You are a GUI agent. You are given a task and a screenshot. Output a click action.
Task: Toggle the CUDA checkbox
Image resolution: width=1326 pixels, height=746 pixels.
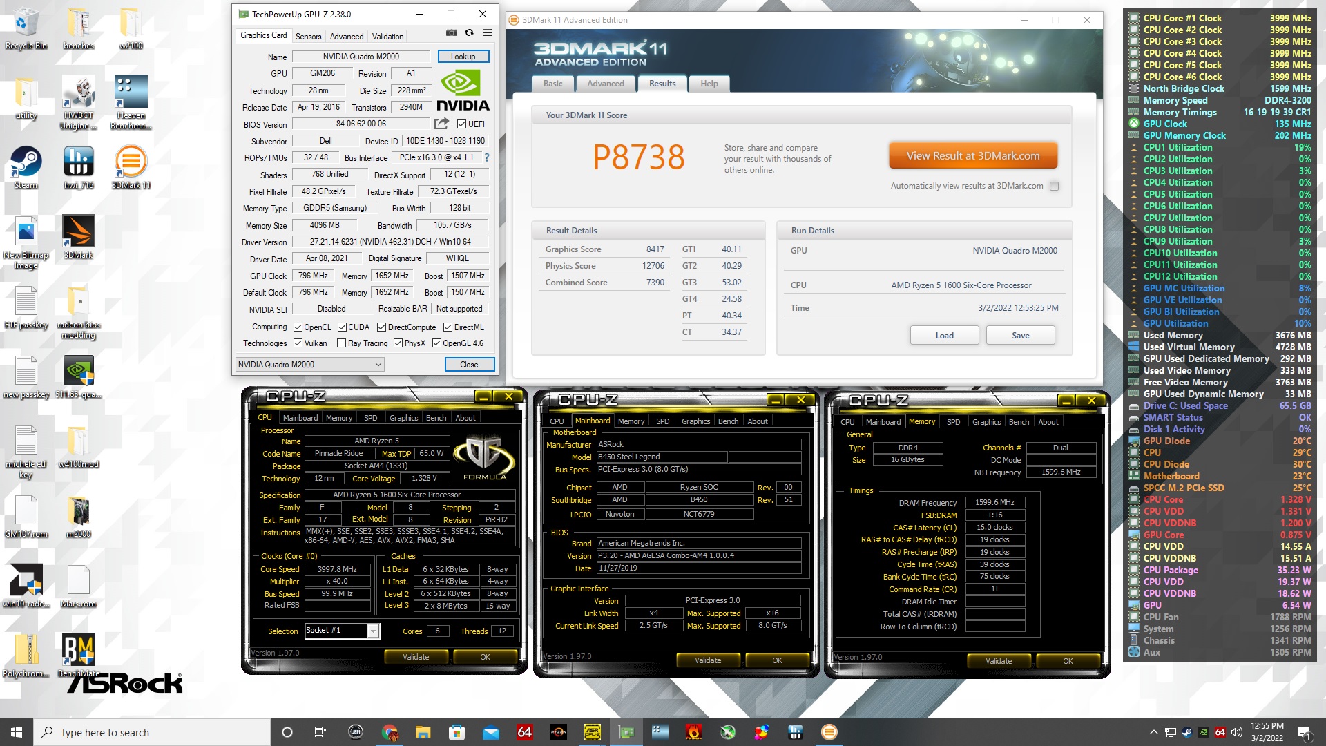(342, 327)
